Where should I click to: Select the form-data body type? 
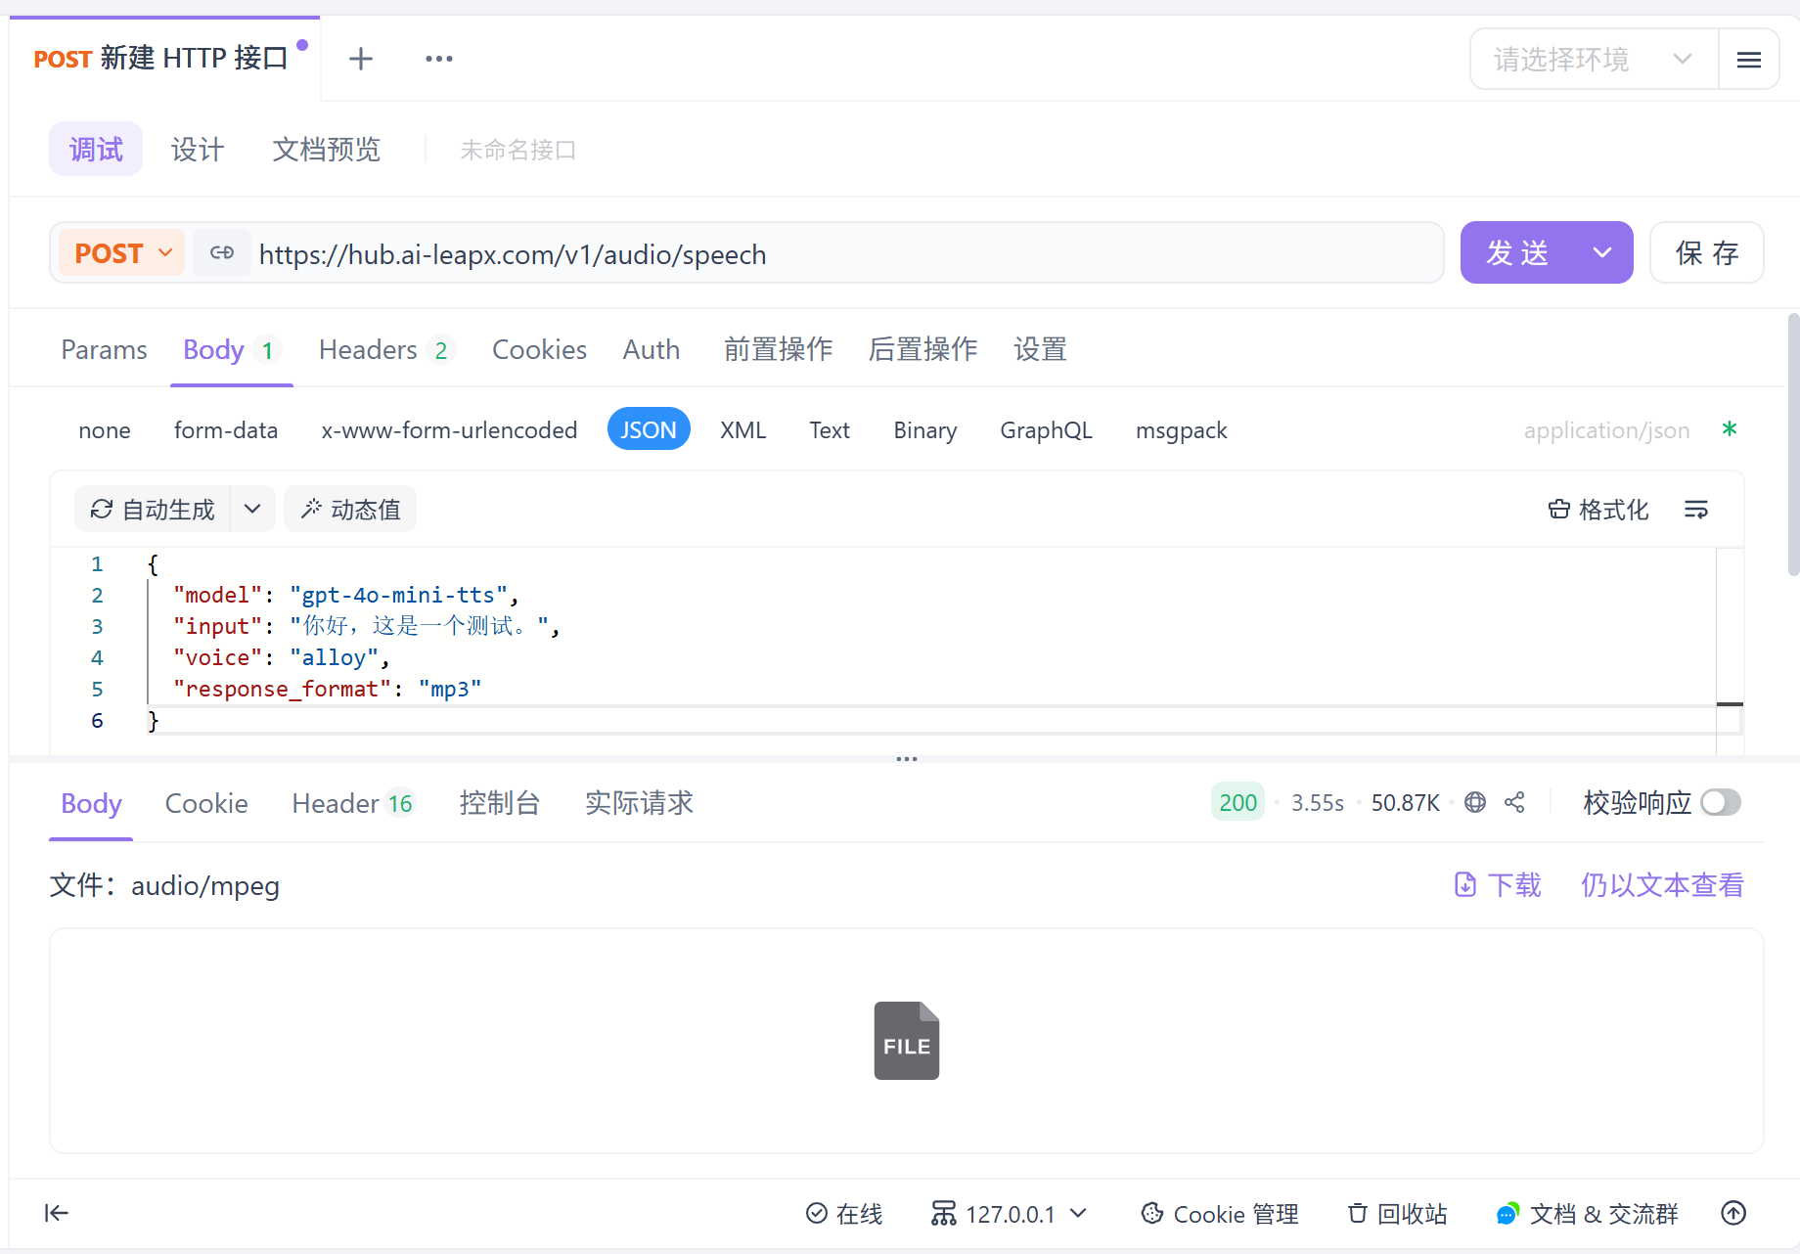pos(226,430)
